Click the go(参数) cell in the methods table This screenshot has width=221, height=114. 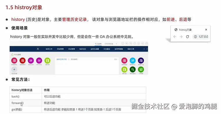[26, 109]
